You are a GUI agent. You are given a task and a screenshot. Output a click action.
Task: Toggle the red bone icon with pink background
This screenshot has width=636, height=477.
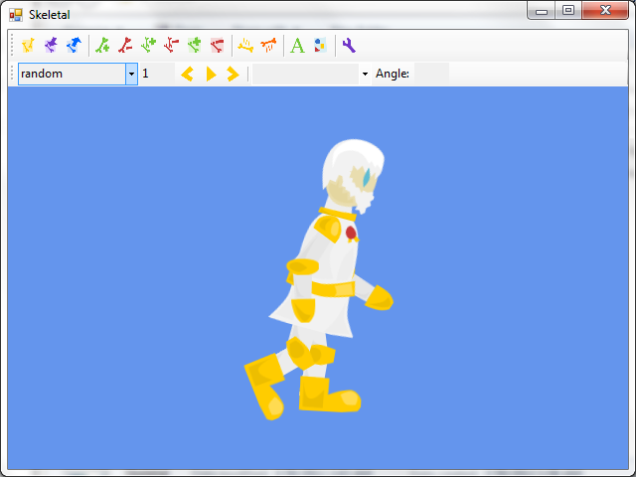(x=217, y=45)
